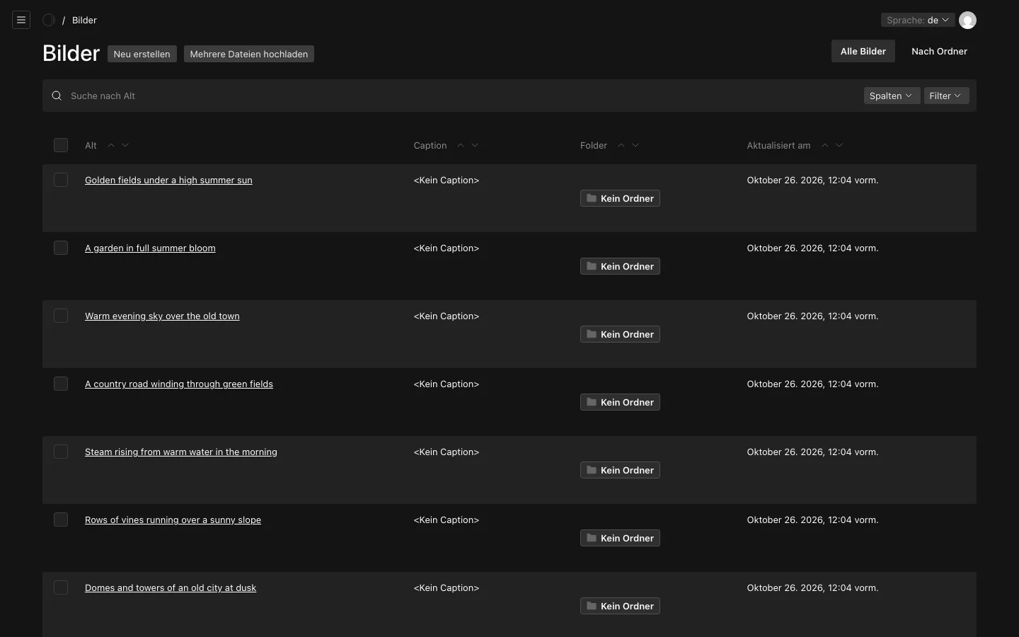Screen dimensions: 1019x637
Task: Sort Aktualisiert am column ascending
Action: (x=825, y=145)
